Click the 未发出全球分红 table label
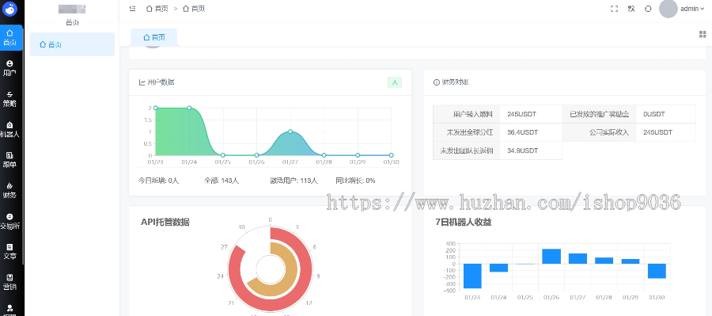 [470, 132]
